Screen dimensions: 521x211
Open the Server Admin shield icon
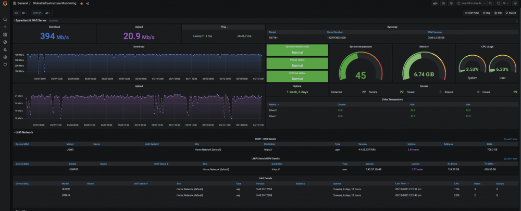tap(5, 65)
